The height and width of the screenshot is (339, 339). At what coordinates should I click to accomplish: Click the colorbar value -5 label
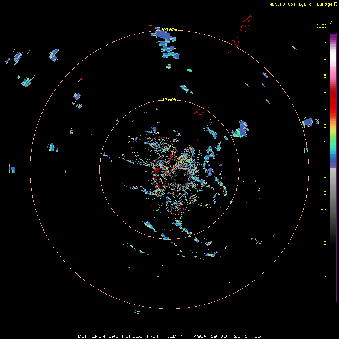point(324,243)
